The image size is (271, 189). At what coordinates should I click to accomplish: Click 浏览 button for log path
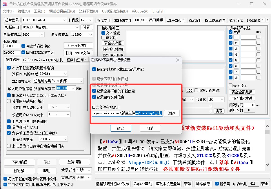(x=172, y=113)
